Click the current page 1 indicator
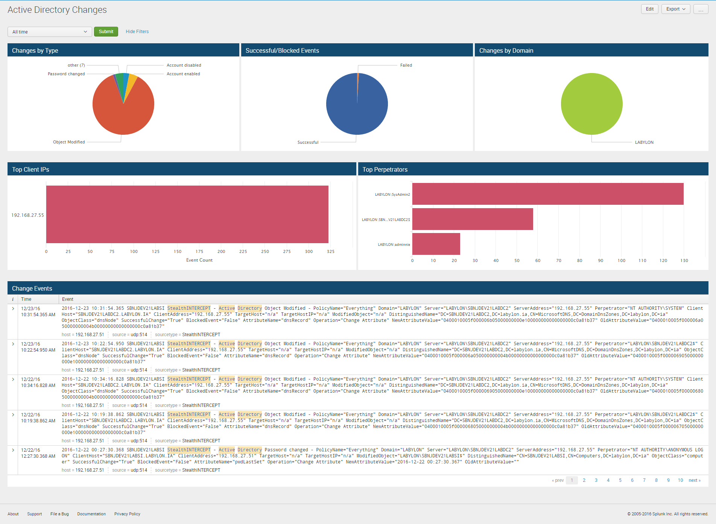The height and width of the screenshot is (524, 716). click(x=572, y=480)
